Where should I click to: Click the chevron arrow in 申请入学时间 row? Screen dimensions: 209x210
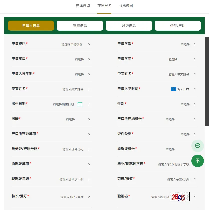point(195,89)
